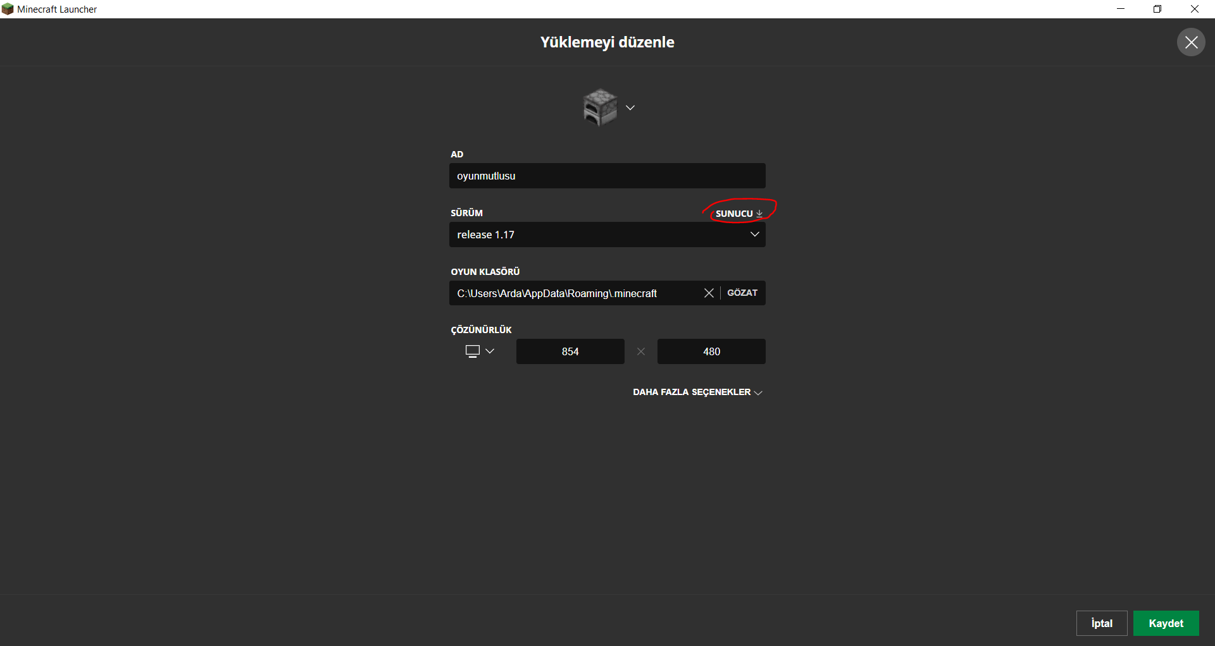
Task: Open the installation icon picker chevron
Action: point(630,107)
